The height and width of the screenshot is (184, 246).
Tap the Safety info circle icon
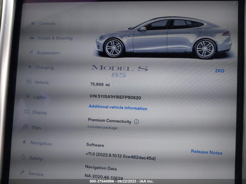coord(23,157)
